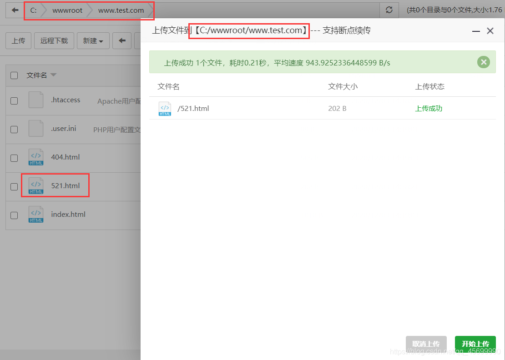Click the 521.html HTML file icon in file list
Screen dimensions: 505x360
36,185
